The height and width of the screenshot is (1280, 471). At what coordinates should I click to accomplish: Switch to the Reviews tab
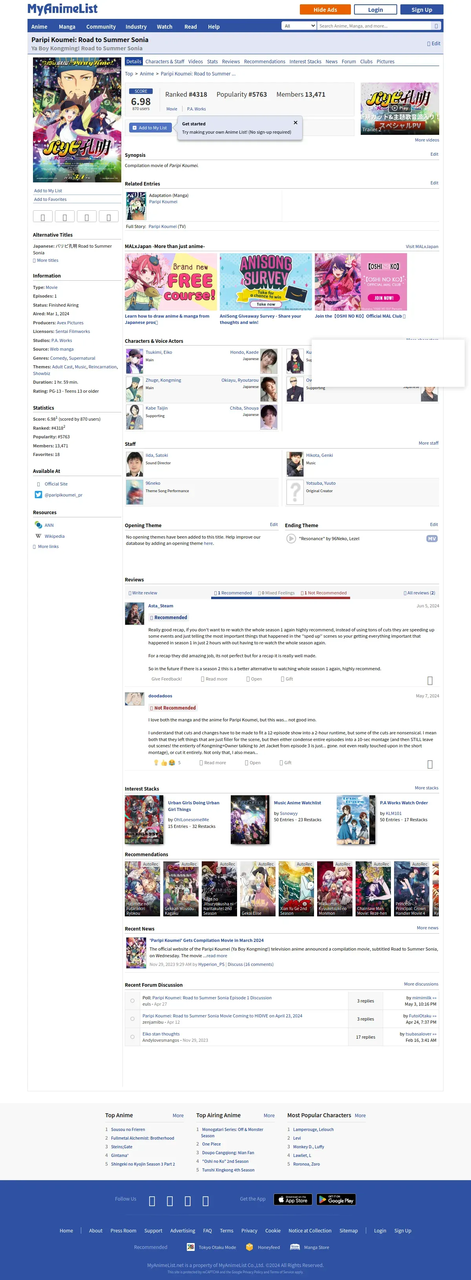(x=231, y=62)
